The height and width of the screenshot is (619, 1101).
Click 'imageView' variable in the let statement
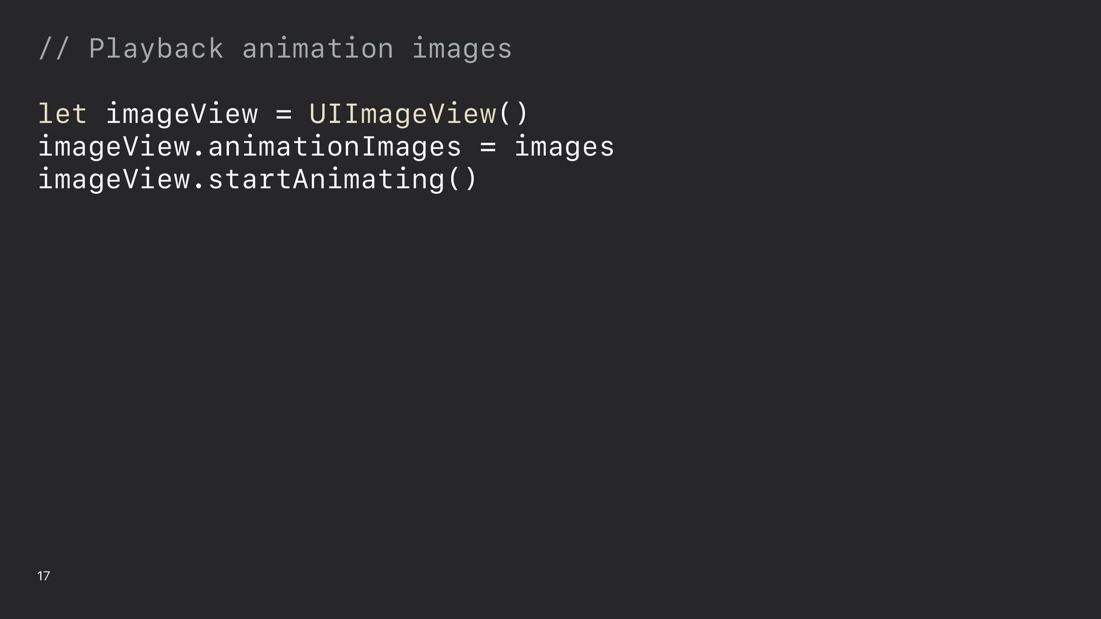(x=182, y=113)
